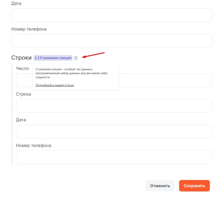Image resolution: width=223 pixels, height=198 pixels.
Task: Click the Дата label above the Строки section
Action: [x=16, y=4]
